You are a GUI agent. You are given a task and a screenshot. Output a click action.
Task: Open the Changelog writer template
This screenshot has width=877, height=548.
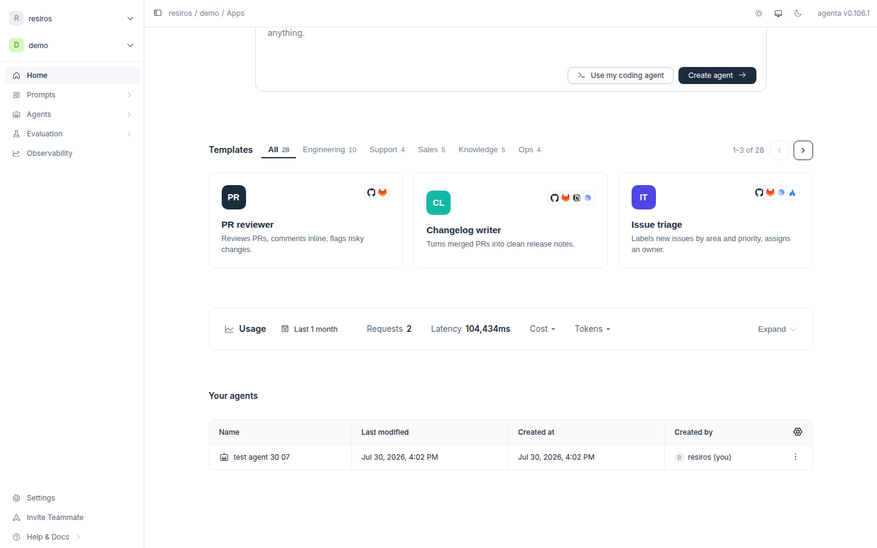coord(510,220)
